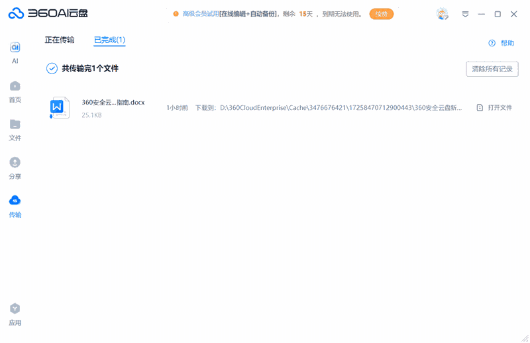Click the 续费 renew button
This screenshot has width=530, height=343.
[382, 14]
